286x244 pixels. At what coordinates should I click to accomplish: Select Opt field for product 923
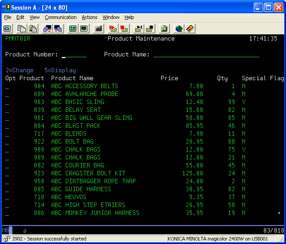pos(7,174)
